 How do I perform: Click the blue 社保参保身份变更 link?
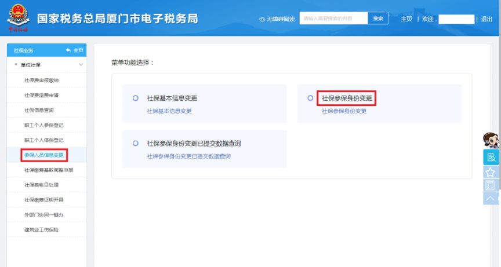tap(344, 111)
